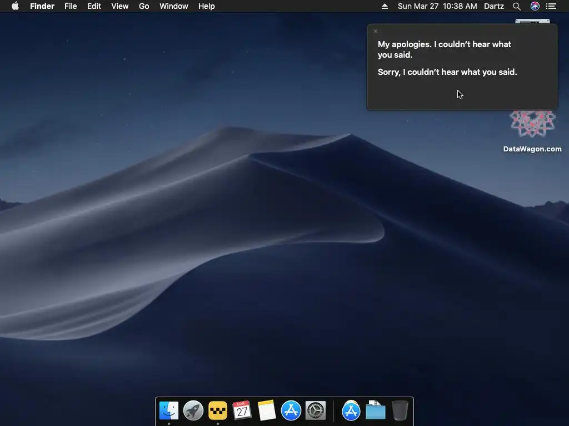Open the Window menu
This screenshot has width=569, height=426.
(174, 6)
